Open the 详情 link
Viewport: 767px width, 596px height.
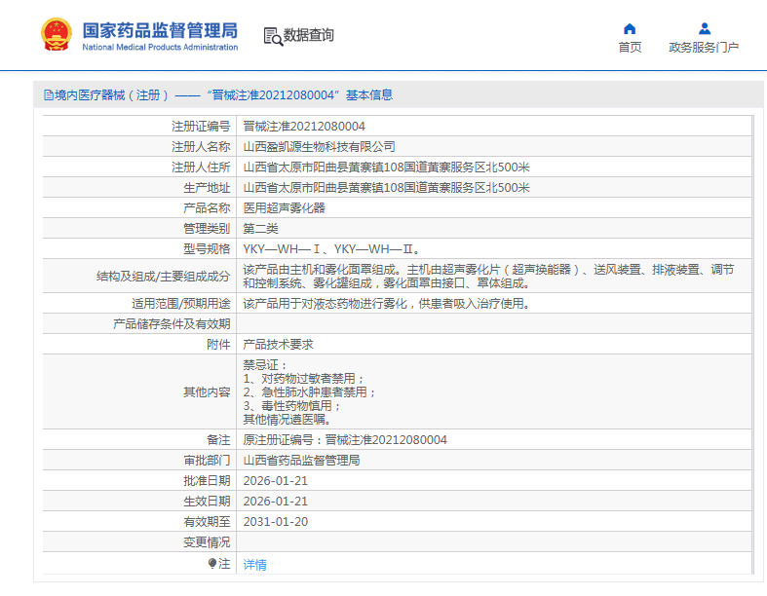coord(254,565)
